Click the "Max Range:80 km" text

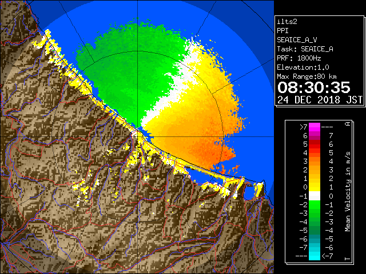[x=307, y=76]
